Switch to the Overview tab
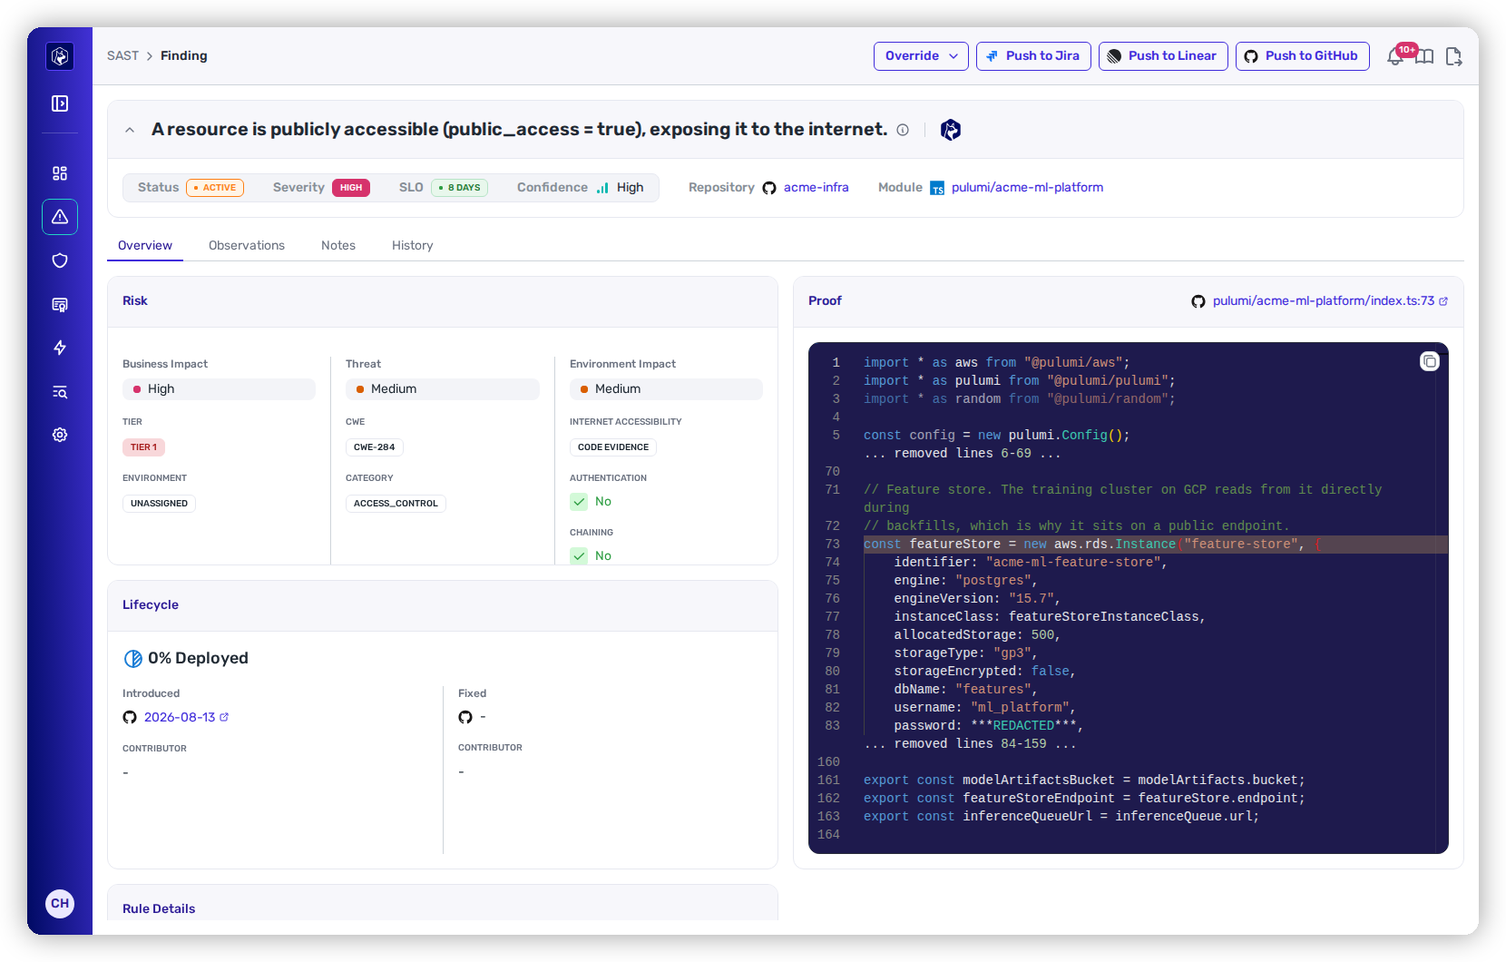Image resolution: width=1506 pixels, height=962 pixels. (x=145, y=245)
